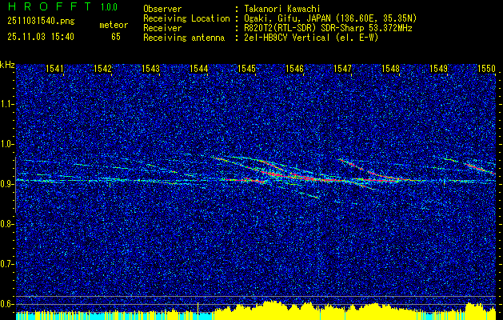Click the Receiving Location Ogaki, Gifu text

tap(330, 18)
